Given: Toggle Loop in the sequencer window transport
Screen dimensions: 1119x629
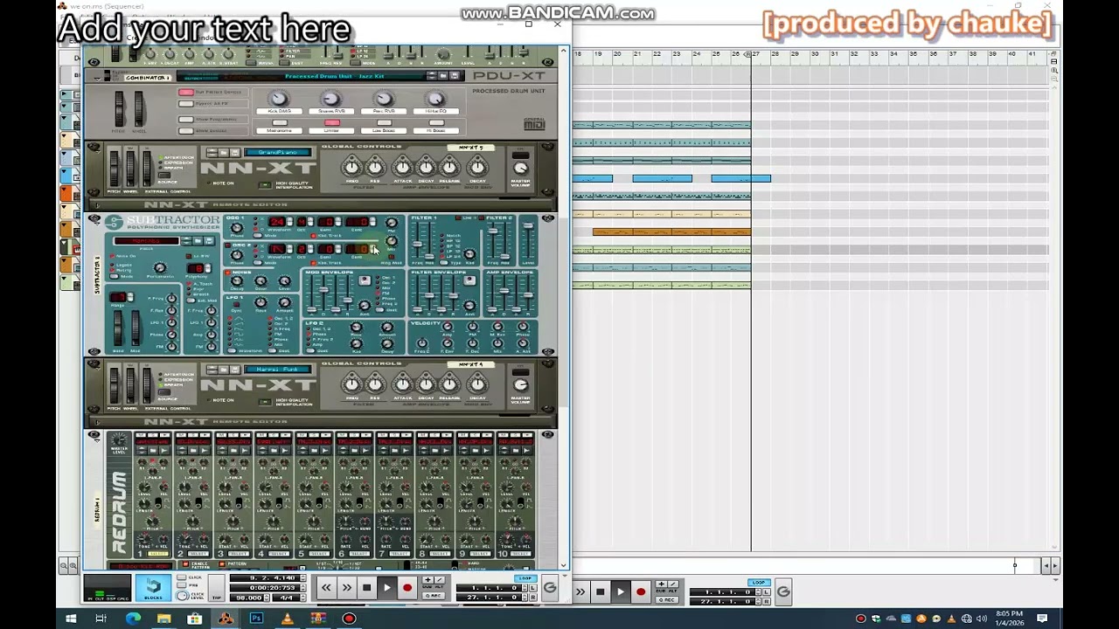Looking at the screenshot, I should point(758,582).
